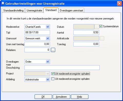Click the application icon in title bar
The image size is (123, 101).
pos(3,4)
